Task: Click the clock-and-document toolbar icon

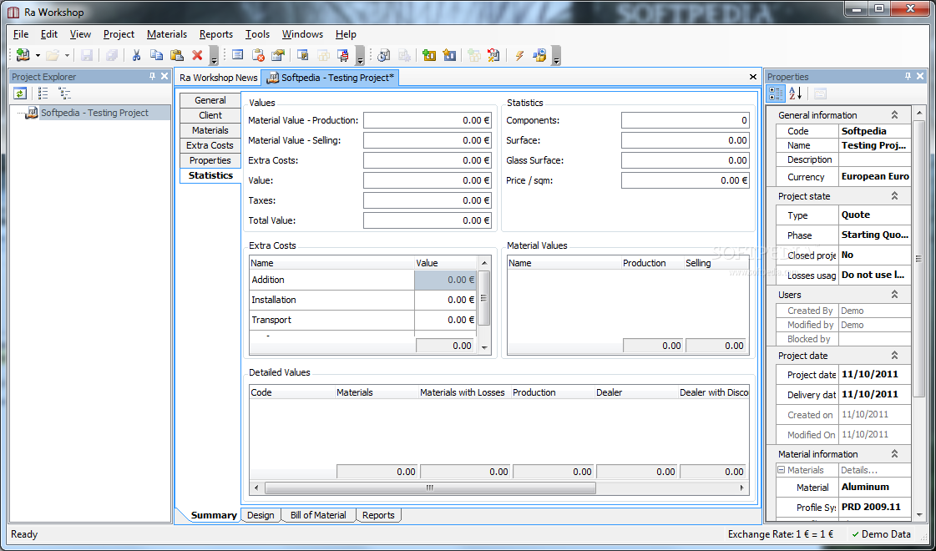Action: click(x=384, y=56)
